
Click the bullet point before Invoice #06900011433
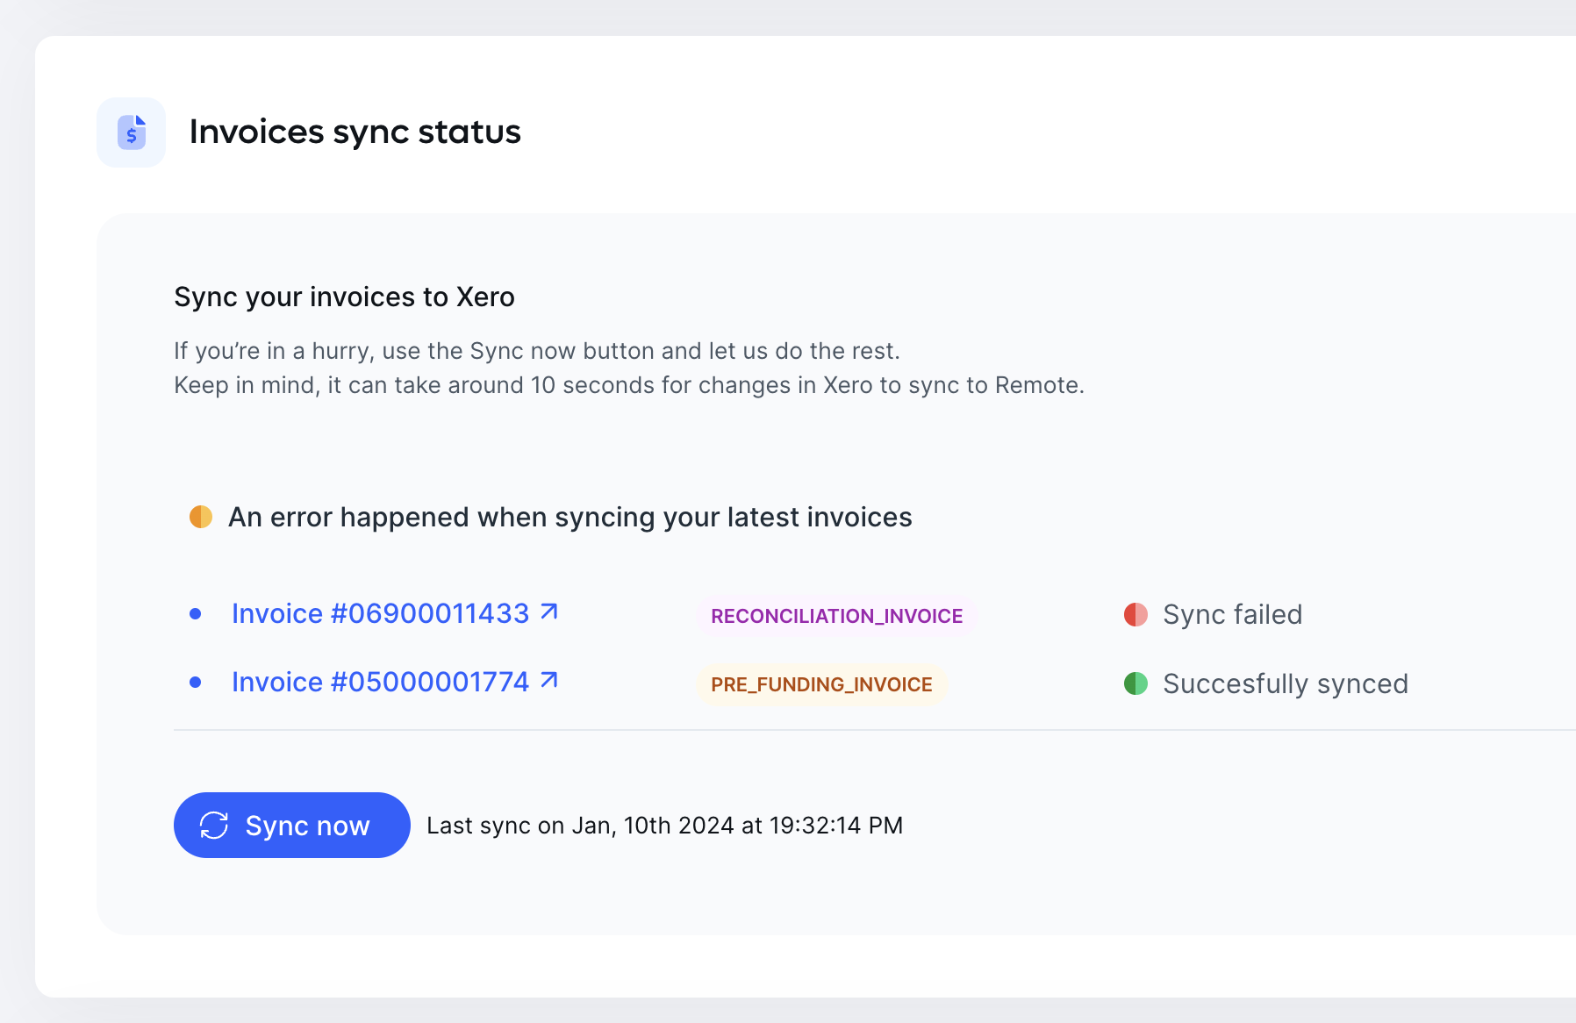[196, 614]
